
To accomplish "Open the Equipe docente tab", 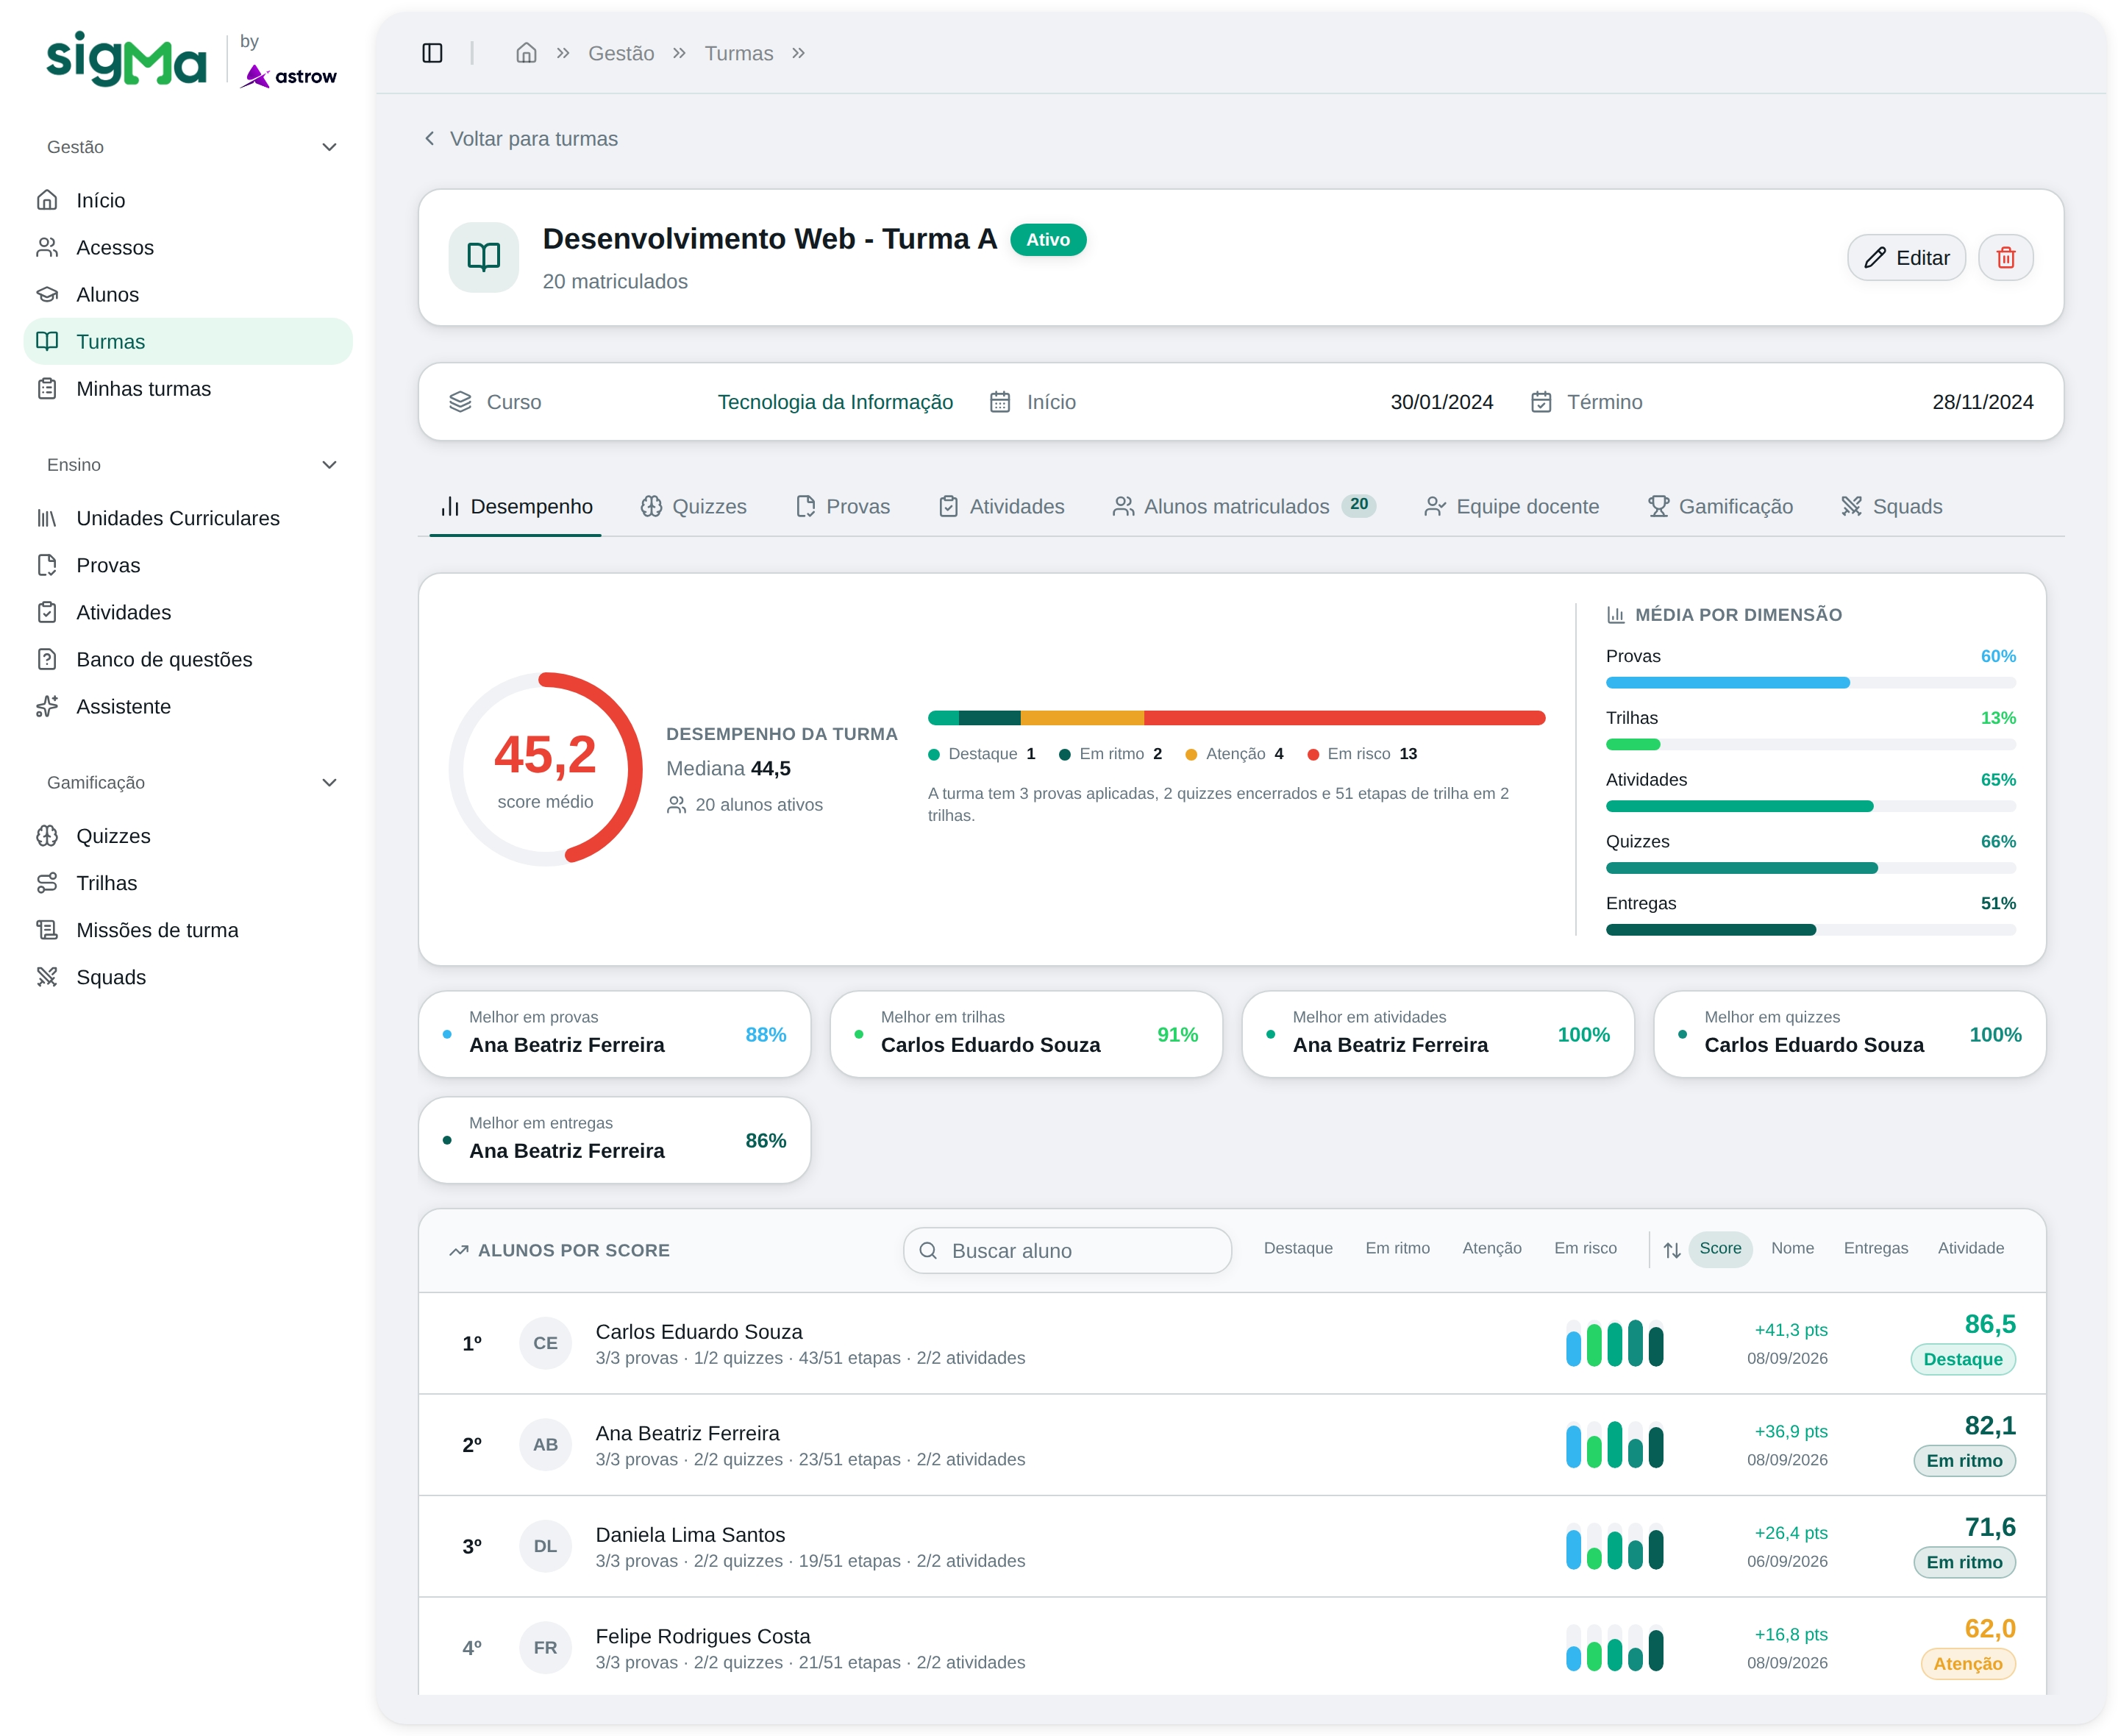I will point(1511,507).
